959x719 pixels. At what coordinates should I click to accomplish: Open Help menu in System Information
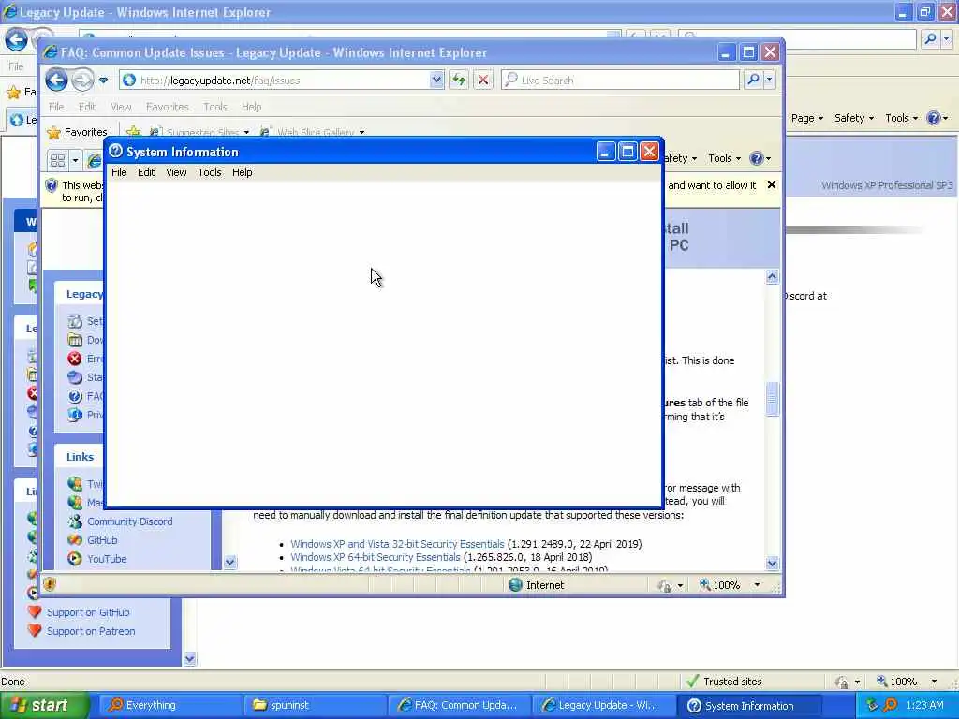[x=242, y=172]
